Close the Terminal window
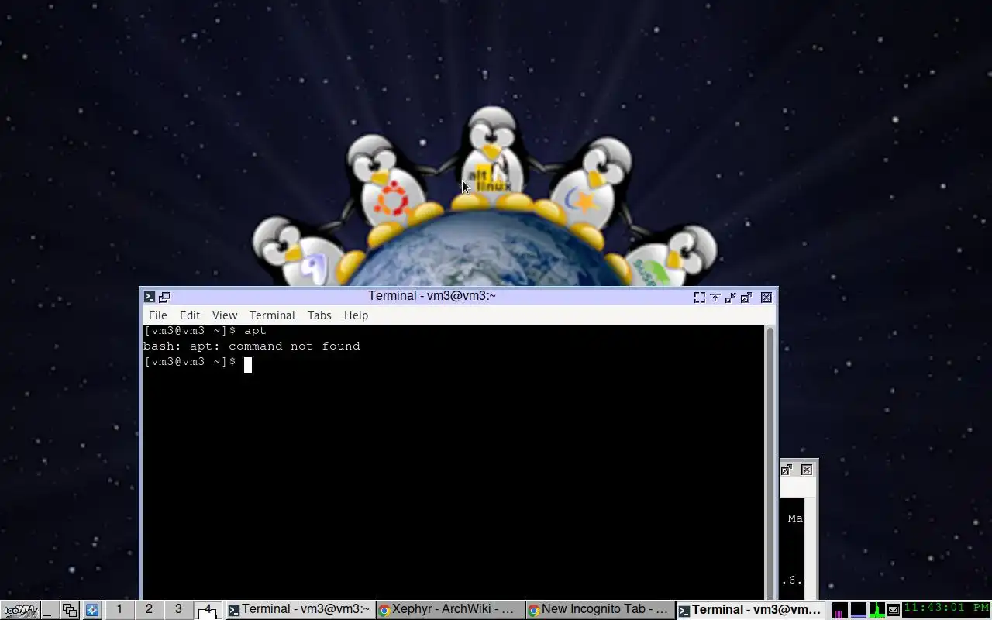 [x=766, y=298]
